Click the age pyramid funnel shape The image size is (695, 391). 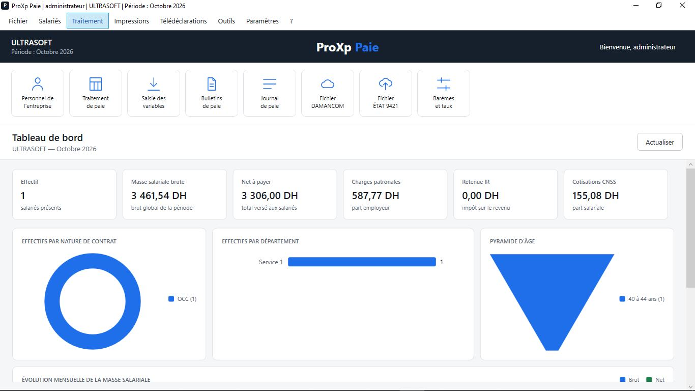(x=552, y=302)
